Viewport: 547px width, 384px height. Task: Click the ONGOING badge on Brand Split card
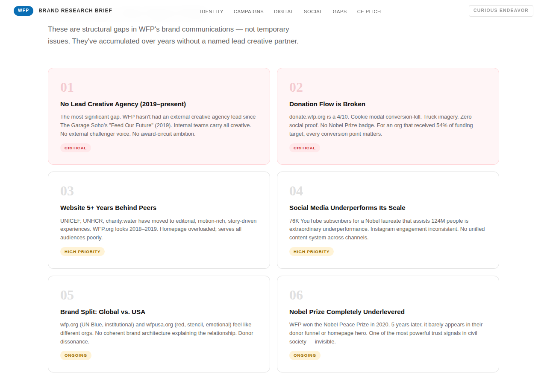coord(76,355)
